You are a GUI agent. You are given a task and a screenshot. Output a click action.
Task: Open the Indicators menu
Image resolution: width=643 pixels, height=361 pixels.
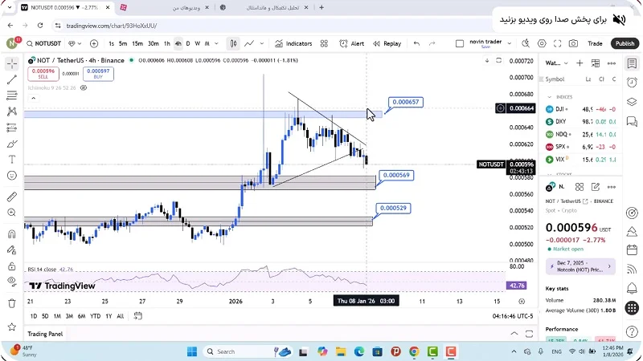click(x=293, y=43)
